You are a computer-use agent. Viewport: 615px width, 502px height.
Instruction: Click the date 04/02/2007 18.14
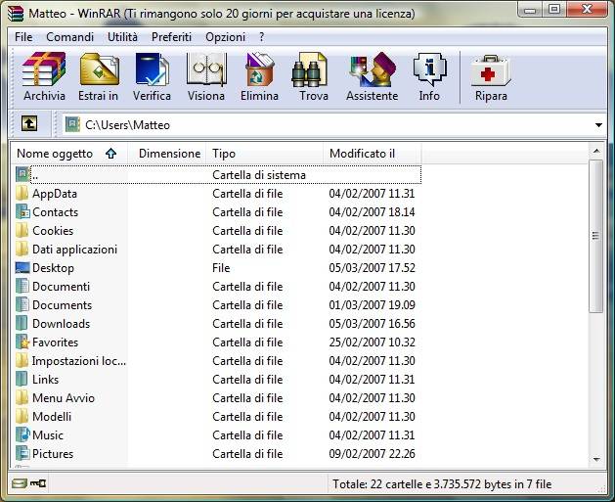pos(372,212)
